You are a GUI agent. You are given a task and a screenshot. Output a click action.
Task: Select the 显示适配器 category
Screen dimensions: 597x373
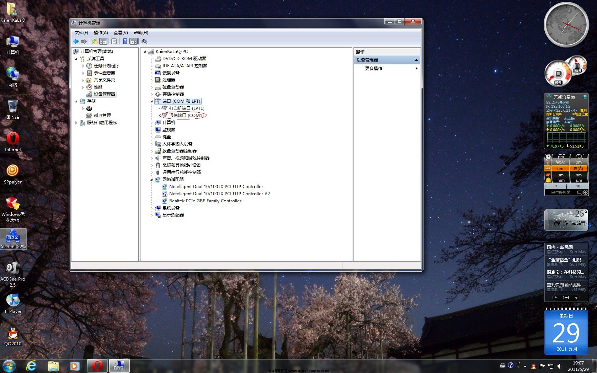click(x=173, y=215)
